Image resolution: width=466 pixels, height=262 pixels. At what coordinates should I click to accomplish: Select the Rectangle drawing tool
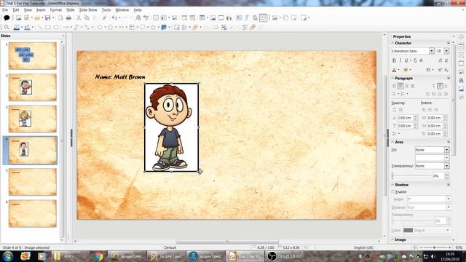pyautogui.click(x=48, y=28)
